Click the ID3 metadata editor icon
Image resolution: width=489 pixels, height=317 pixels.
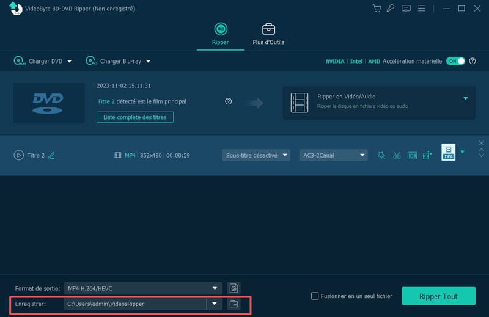pyautogui.click(x=412, y=156)
